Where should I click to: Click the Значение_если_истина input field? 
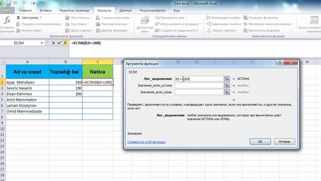(x=199, y=85)
